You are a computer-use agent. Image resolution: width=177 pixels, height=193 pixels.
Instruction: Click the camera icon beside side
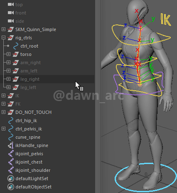click(11, 21)
